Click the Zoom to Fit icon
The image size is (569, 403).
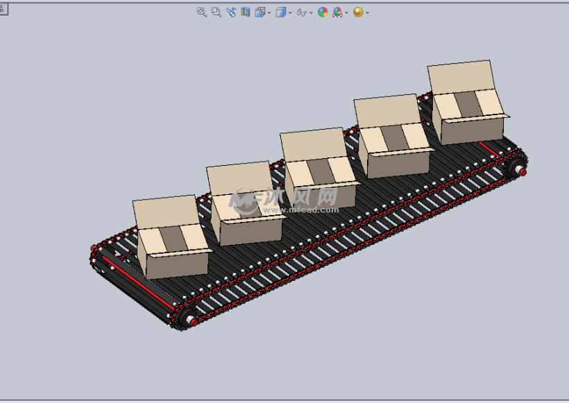[202, 12]
